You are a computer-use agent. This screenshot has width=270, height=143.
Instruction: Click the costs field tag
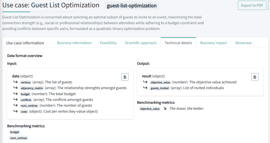tap(24, 112)
